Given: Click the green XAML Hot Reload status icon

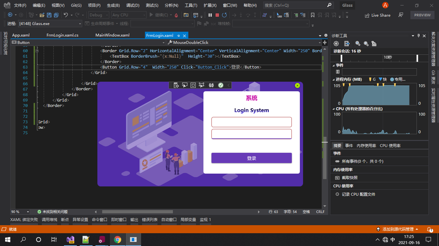Looking at the screenshot, I should 221,85.
